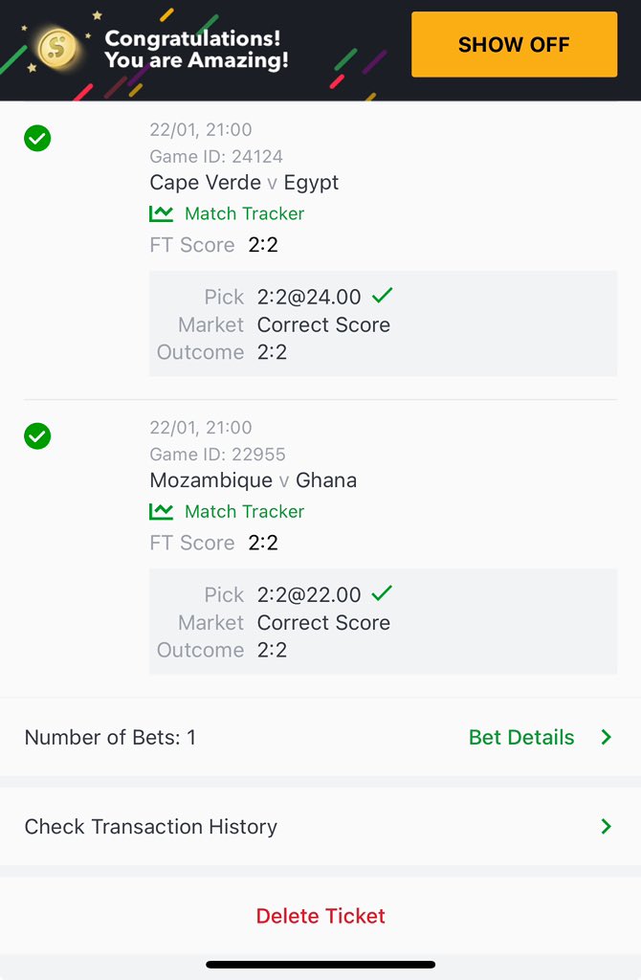Screen dimensions: 641x980
Task: Tap checkmark beside 2:2@22.00 pick
Action: tap(383, 592)
